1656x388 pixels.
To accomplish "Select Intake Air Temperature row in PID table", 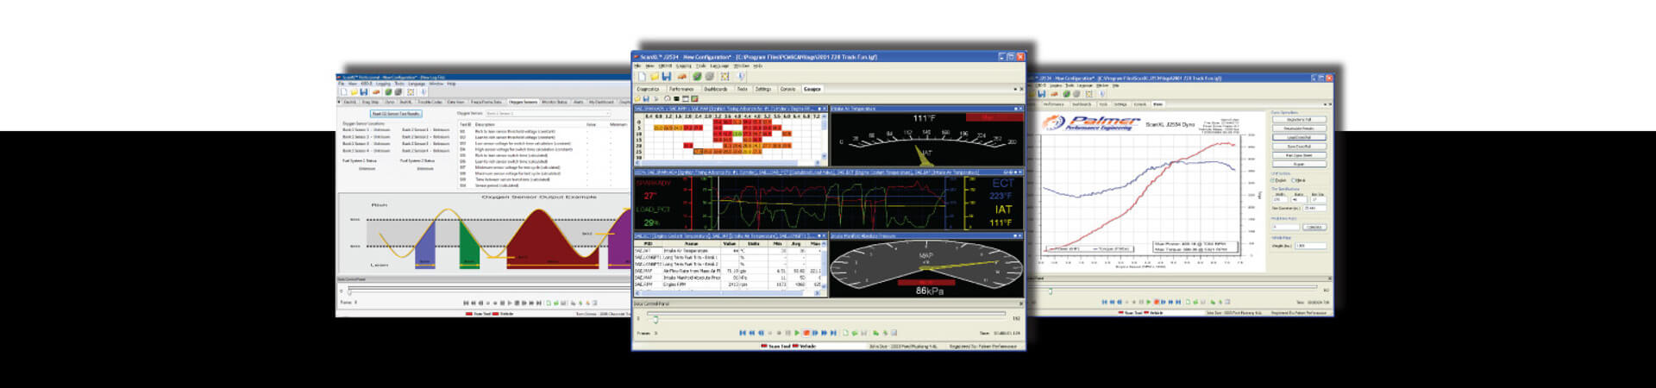I will tap(727, 251).
